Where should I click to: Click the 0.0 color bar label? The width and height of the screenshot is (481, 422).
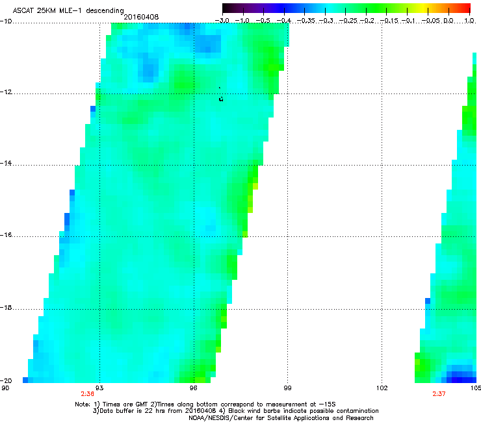pyautogui.click(x=448, y=21)
